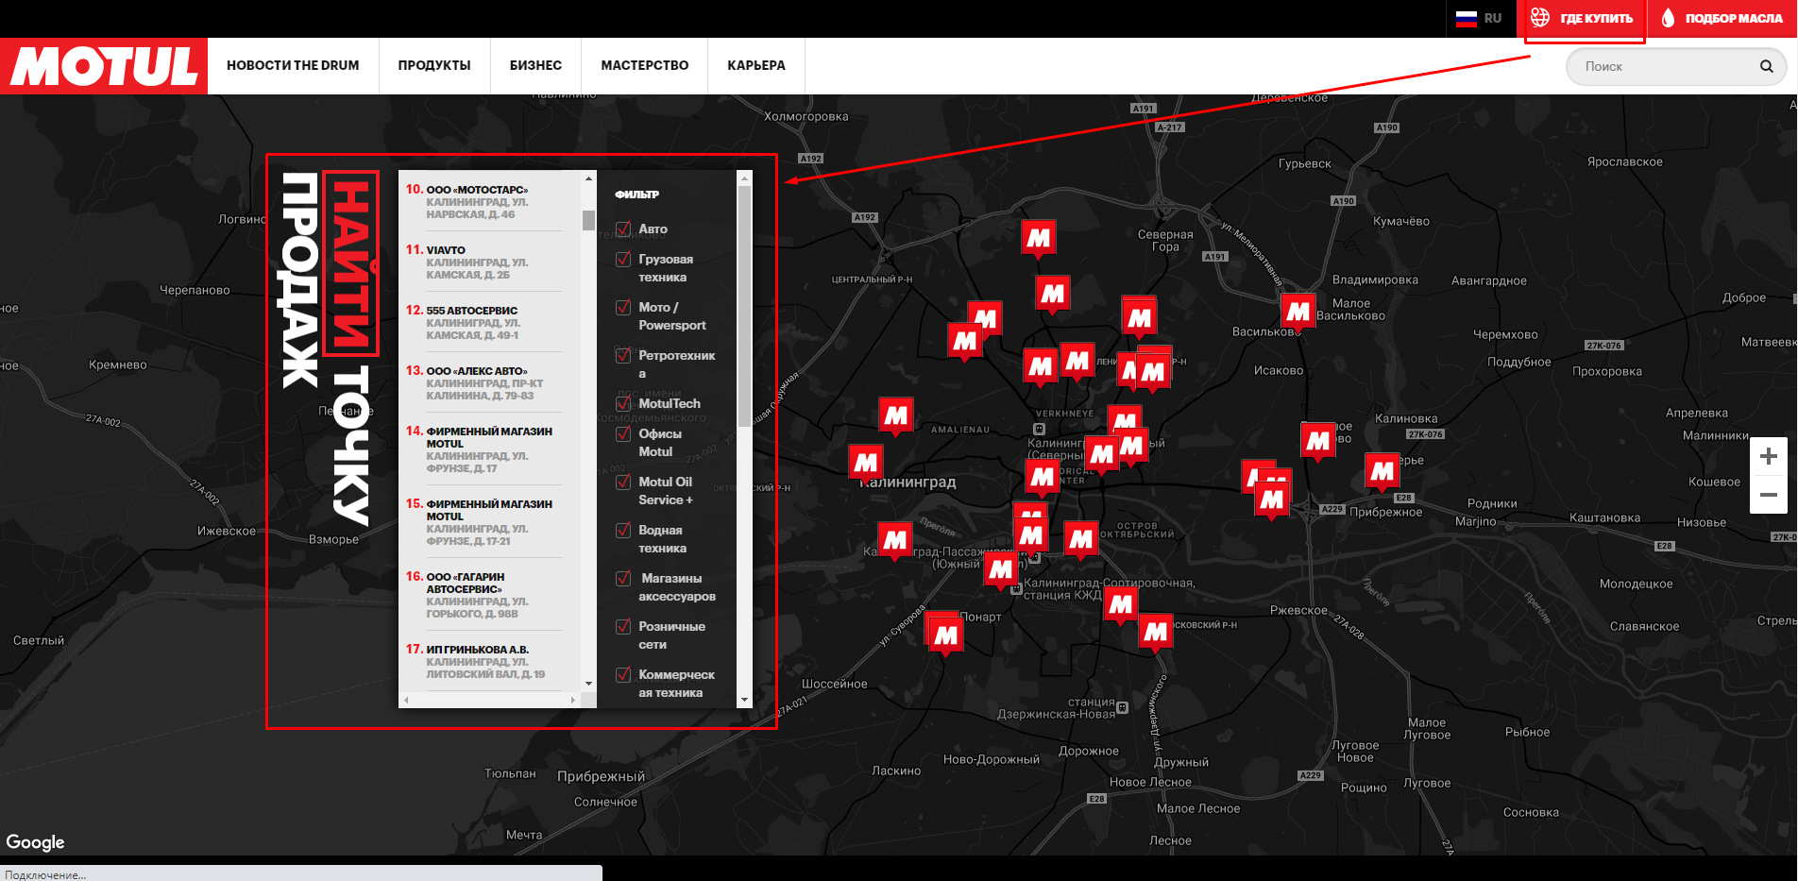Open 555 Автосервис location entry

[x=483, y=322]
